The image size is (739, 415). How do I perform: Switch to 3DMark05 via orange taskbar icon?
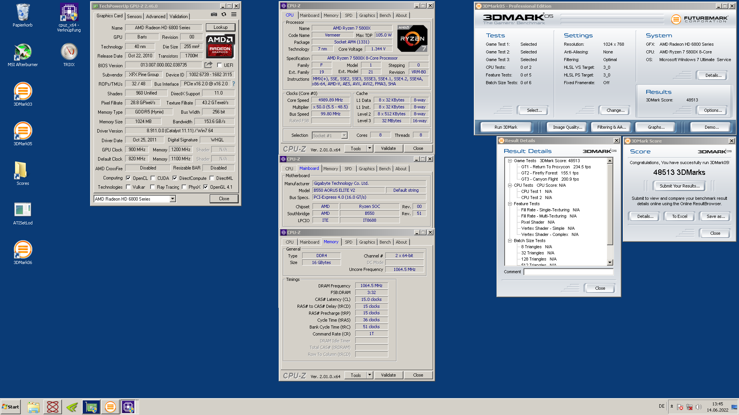(110, 407)
